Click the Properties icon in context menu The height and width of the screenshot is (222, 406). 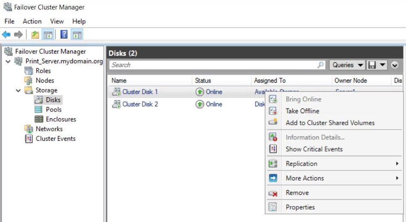[x=273, y=207]
